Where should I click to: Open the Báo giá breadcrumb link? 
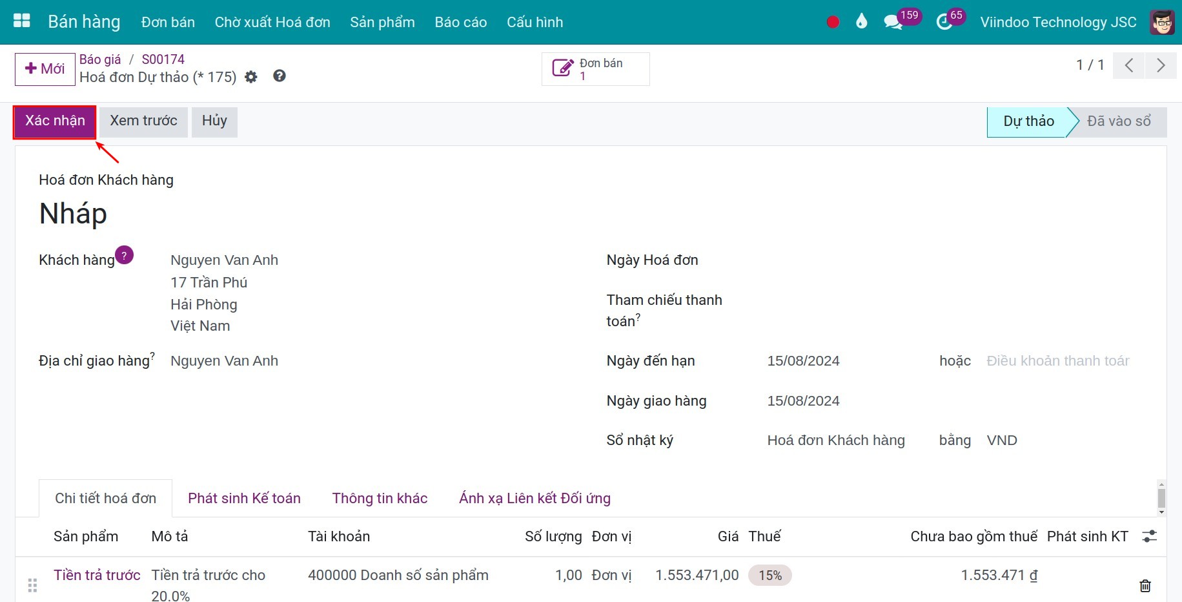click(100, 59)
